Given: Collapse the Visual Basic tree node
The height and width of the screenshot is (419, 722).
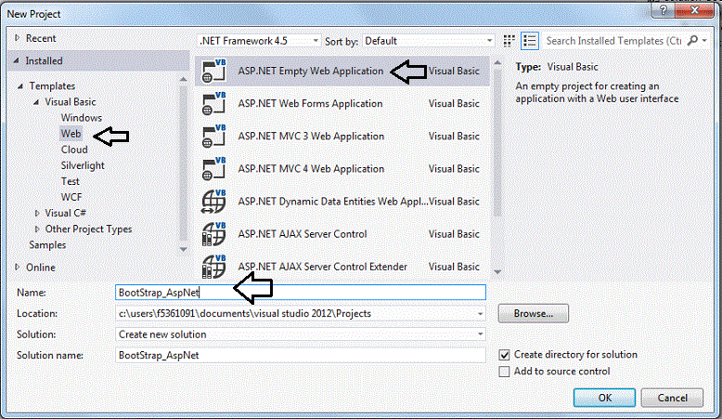Looking at the screenshot, I should (36, 102).
